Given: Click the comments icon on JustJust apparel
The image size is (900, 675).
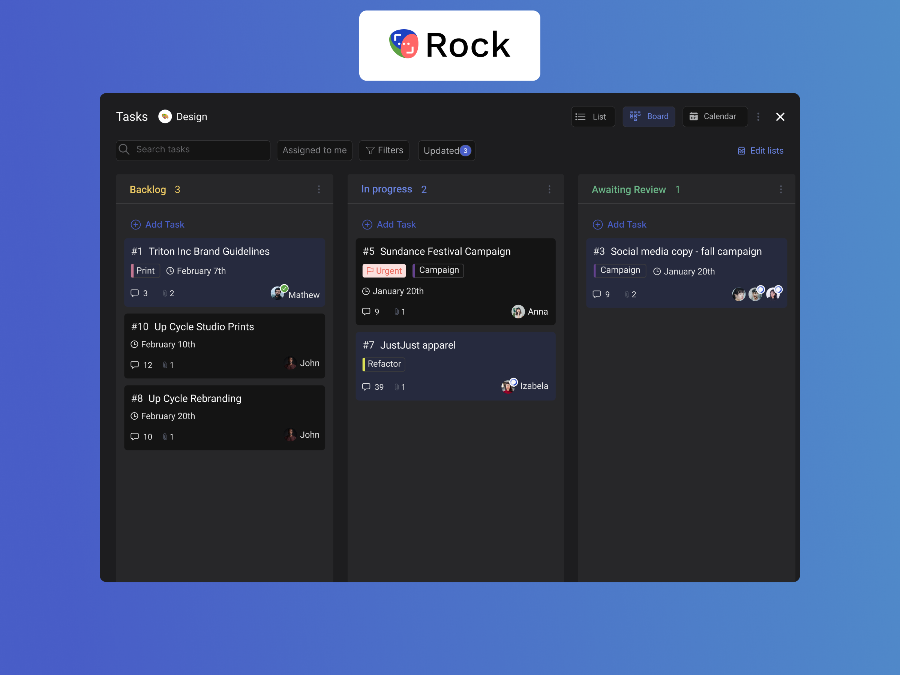Looking at the screenshot, I should coord(366,387).
